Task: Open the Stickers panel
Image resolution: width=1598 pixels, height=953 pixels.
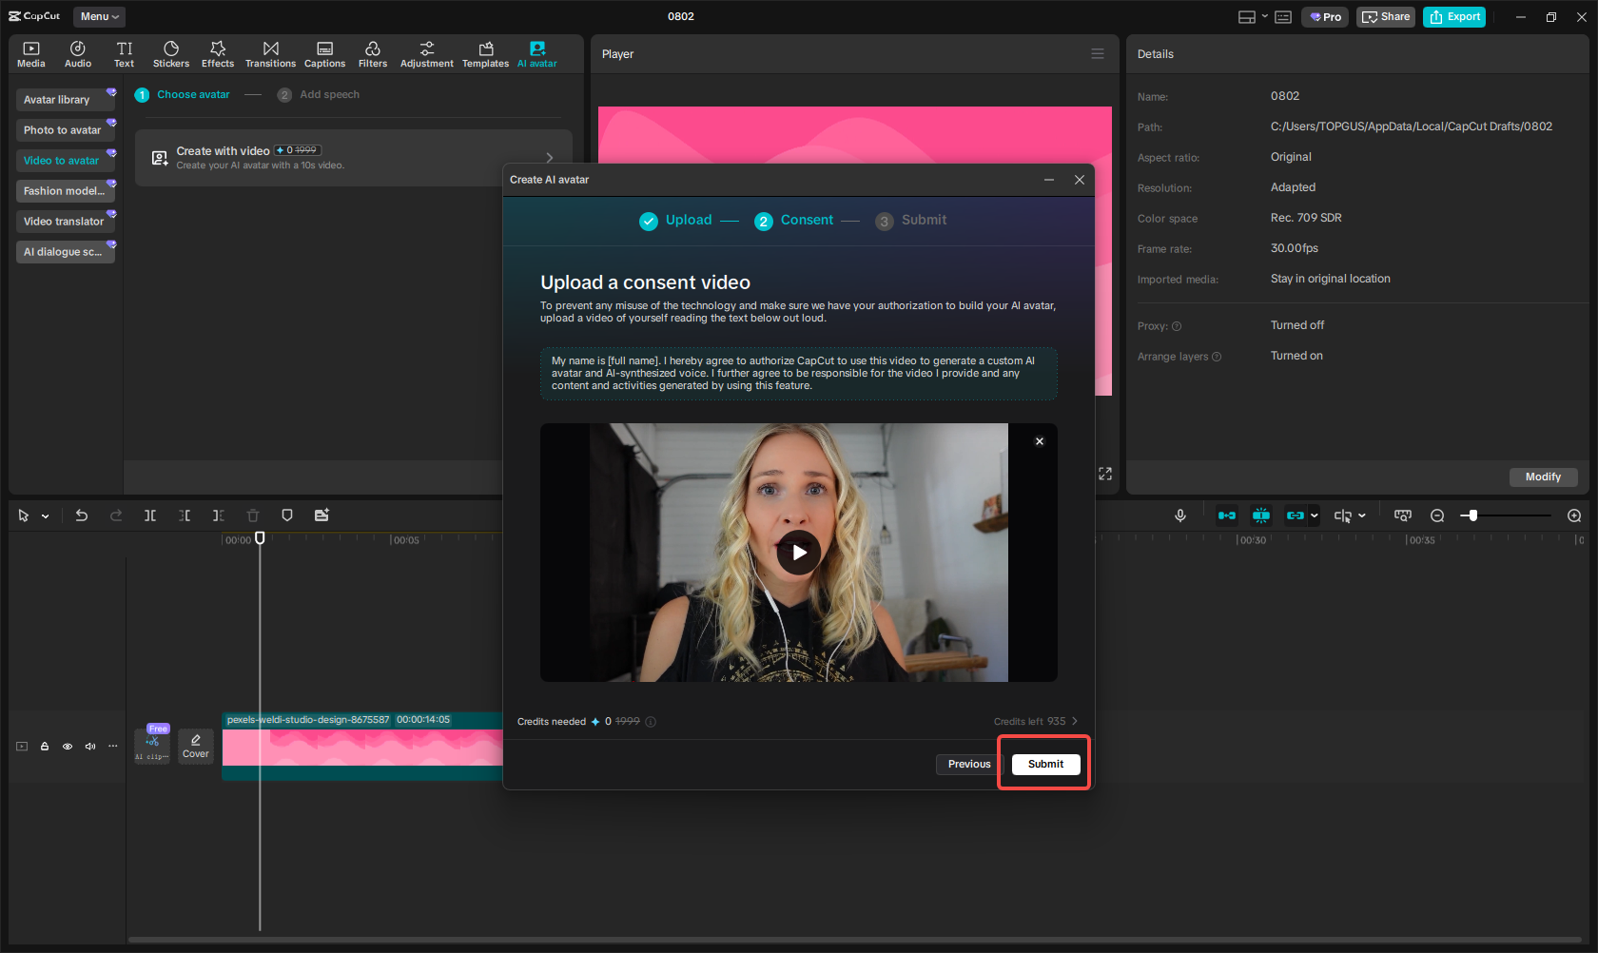Action: pyautogui.click(x=171, y=53)
